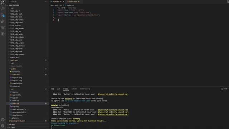Image resolution: width=229 pixels, height=129 pixels.
Task: Open App.test.tsx file
Action: pos(17,95)
